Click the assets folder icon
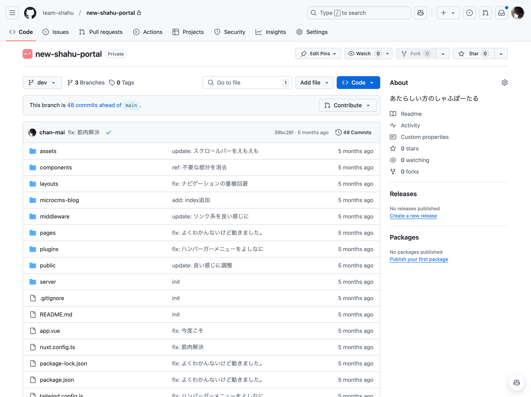 click(33, 151)
